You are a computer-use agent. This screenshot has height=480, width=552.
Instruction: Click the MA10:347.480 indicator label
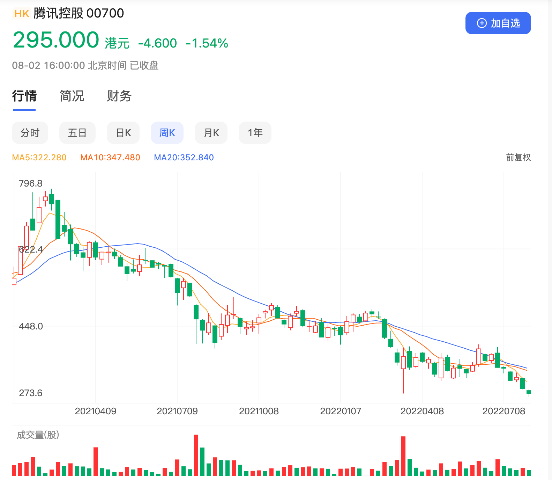[x=110, y=158]
